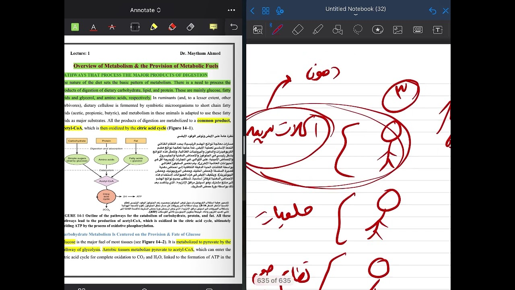This screenshot has width=515, height=290.
Task: Open the stickers elements tool
Action: coord(378,29)
